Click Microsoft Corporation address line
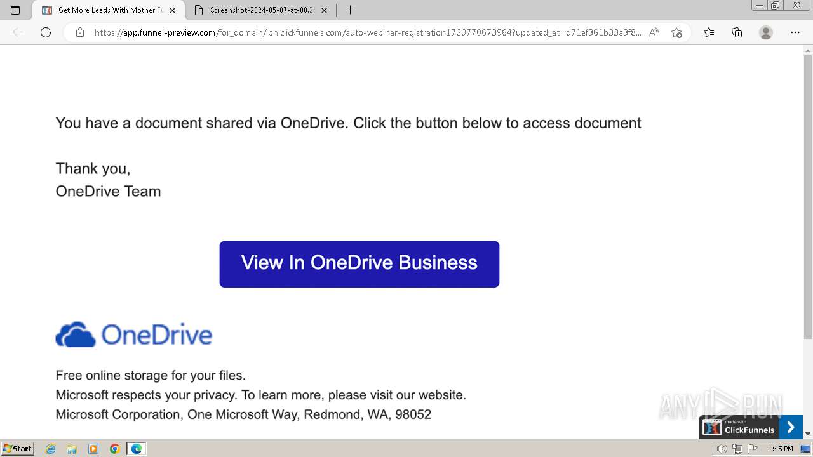This screenshot has height=457, width=813. coord(243,414)
